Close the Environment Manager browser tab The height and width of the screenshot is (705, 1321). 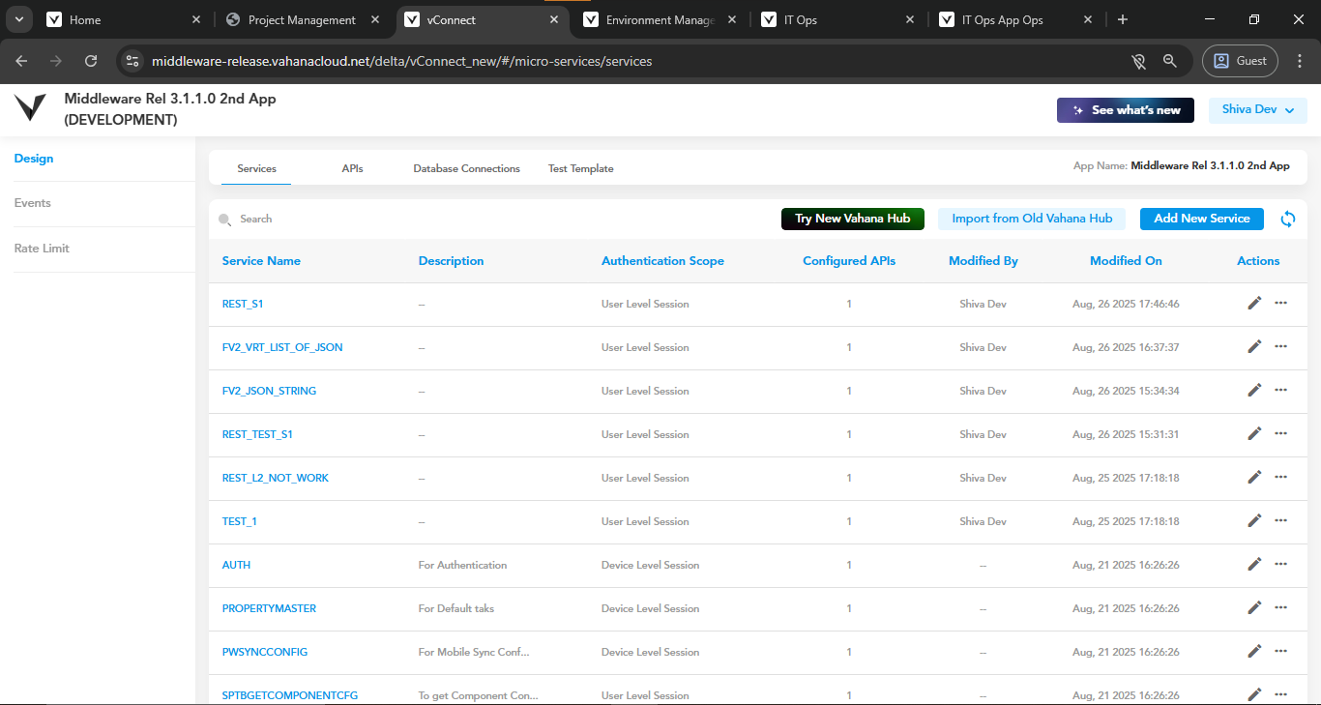point(731,19)
